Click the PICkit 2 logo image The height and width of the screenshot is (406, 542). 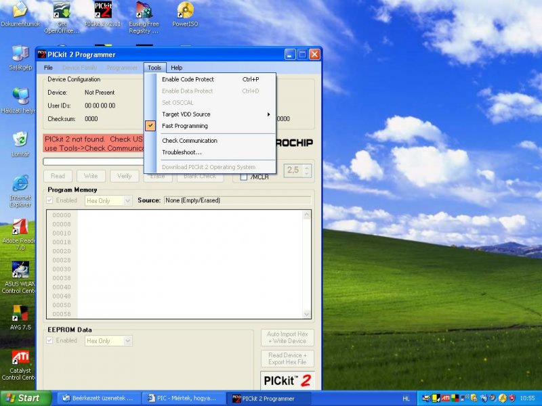pos(287,380)
